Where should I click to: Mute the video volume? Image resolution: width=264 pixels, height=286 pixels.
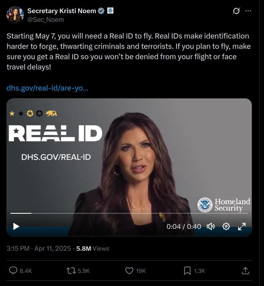coord(210,226)
